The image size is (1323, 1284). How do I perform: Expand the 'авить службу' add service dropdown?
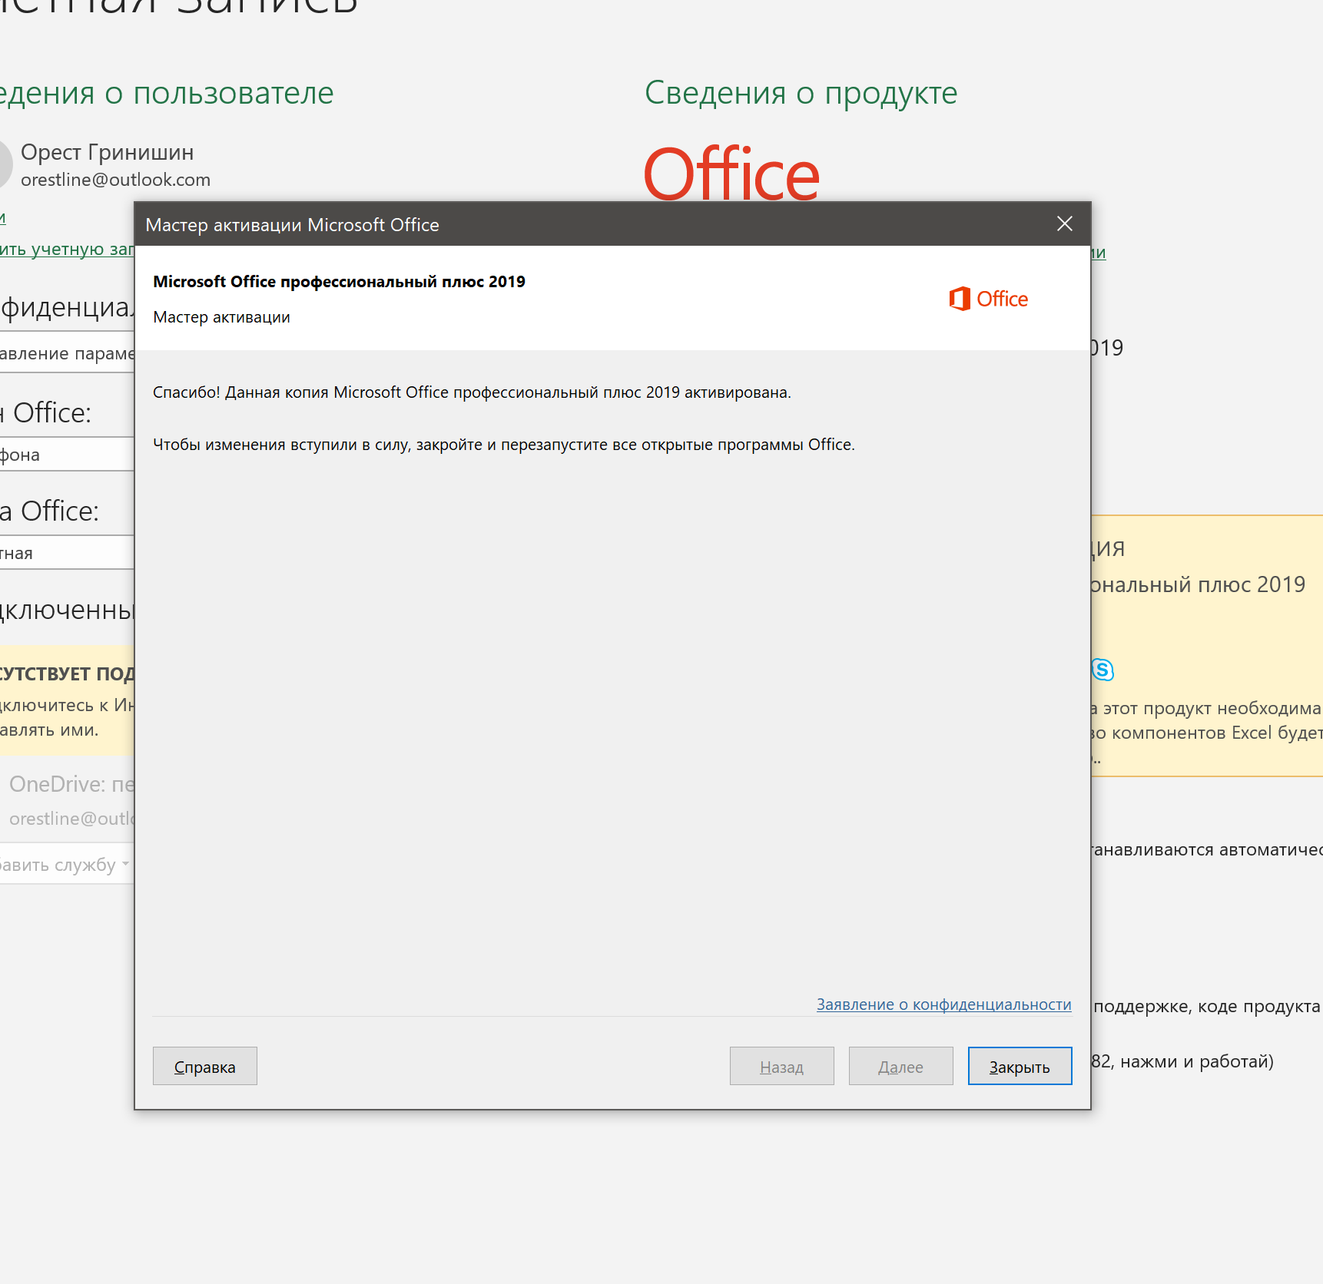click(65, 865)
